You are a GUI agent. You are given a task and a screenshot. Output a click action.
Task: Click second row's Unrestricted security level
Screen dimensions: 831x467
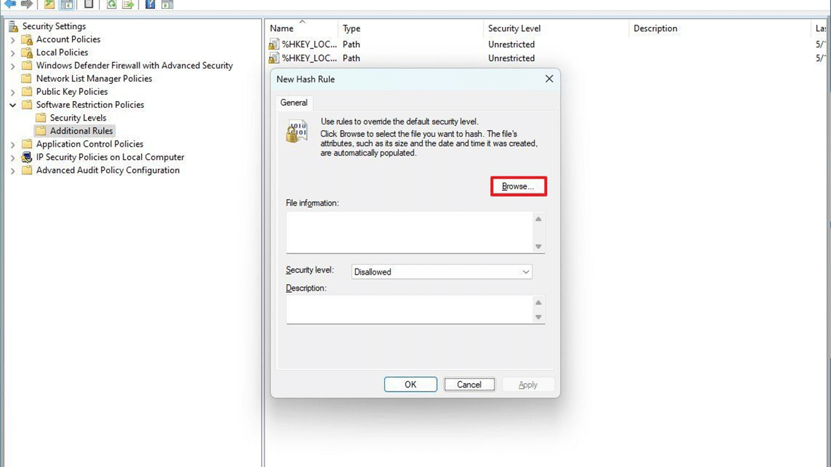511,58
